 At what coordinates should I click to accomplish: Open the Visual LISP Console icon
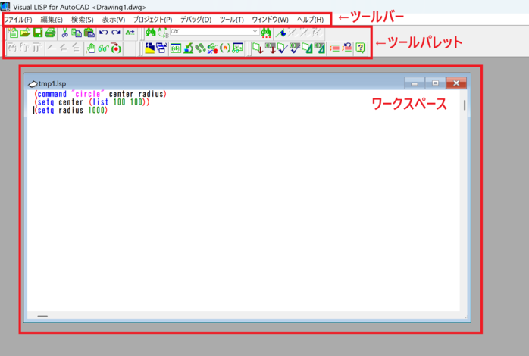click(176, 48)
